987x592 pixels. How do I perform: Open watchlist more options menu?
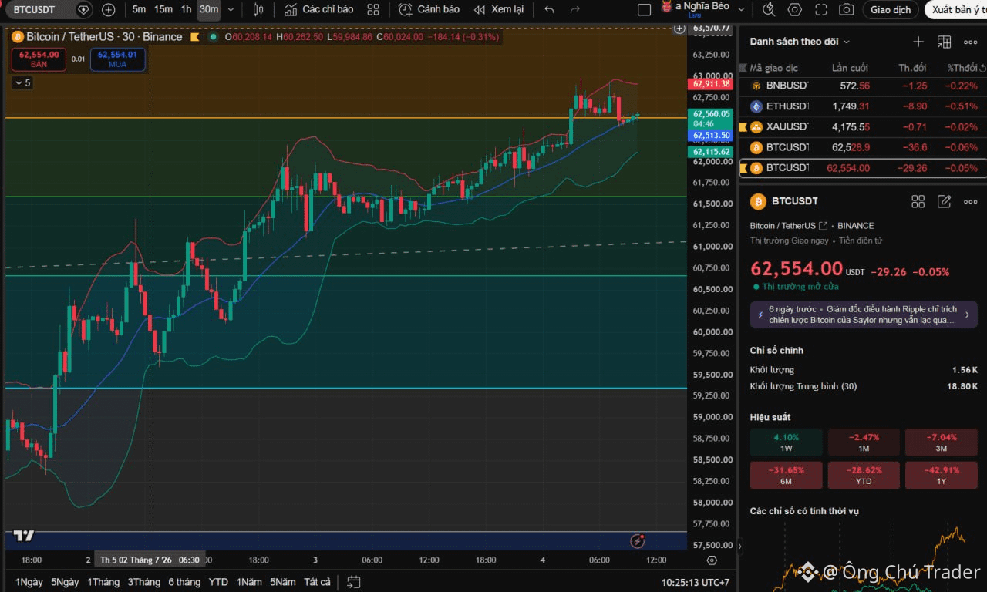[x=970, y=42]
